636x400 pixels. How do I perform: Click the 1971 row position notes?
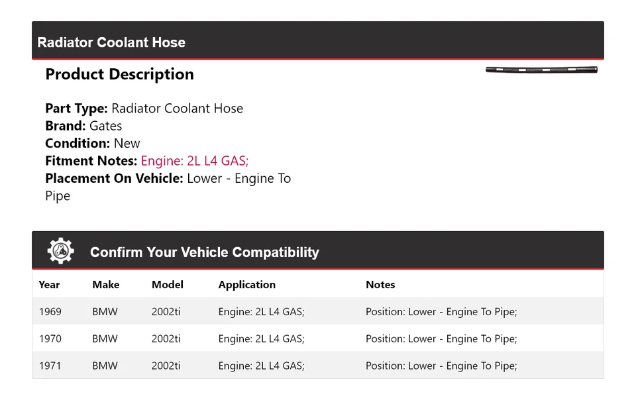(x=441, y=366)
